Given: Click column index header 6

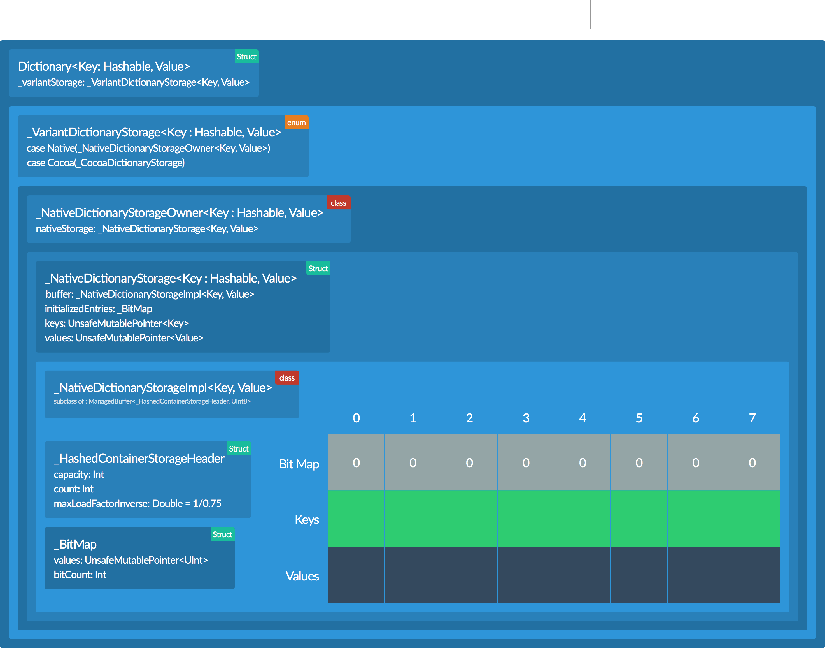Looking at the screenshot, I should (x=696, y=418).
